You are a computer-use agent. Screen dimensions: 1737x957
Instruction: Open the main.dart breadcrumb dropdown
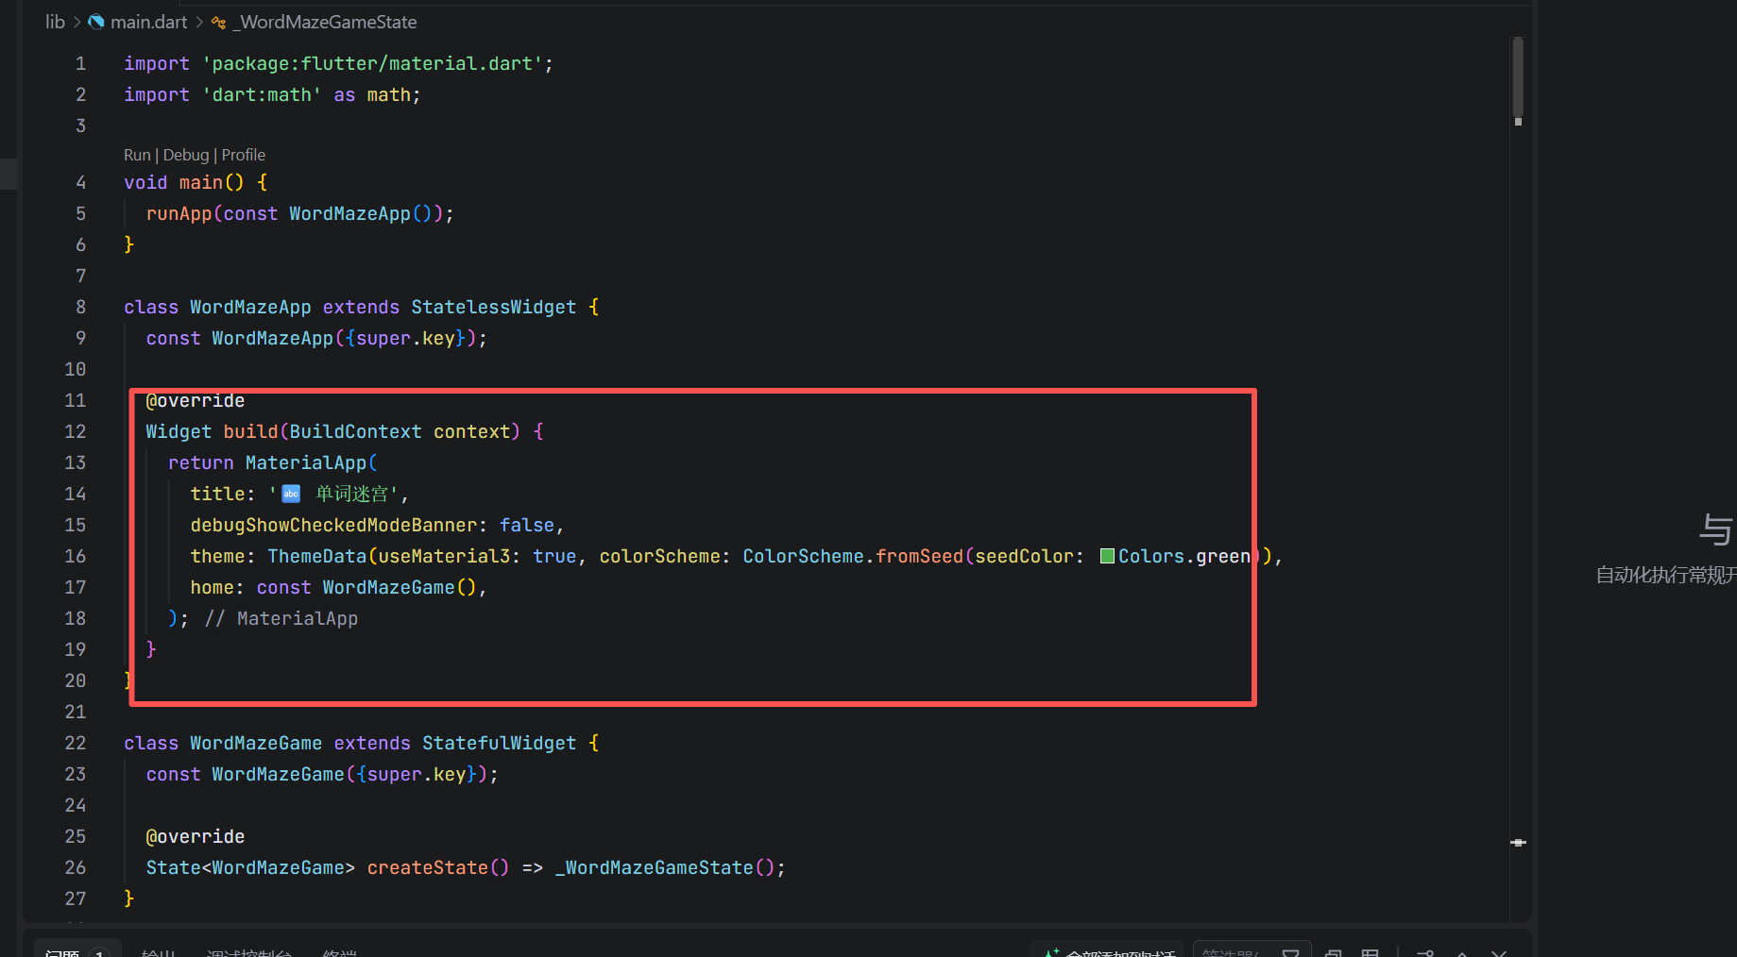coord(148,22)
